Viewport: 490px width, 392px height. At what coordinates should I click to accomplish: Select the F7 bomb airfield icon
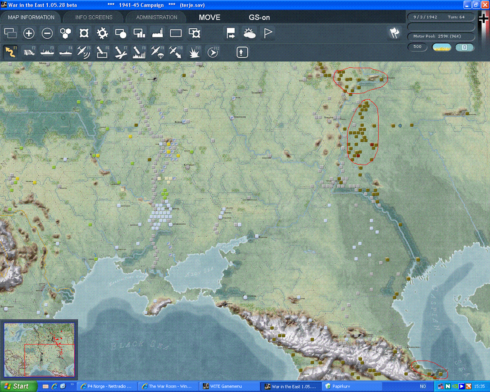click(121, 52)
